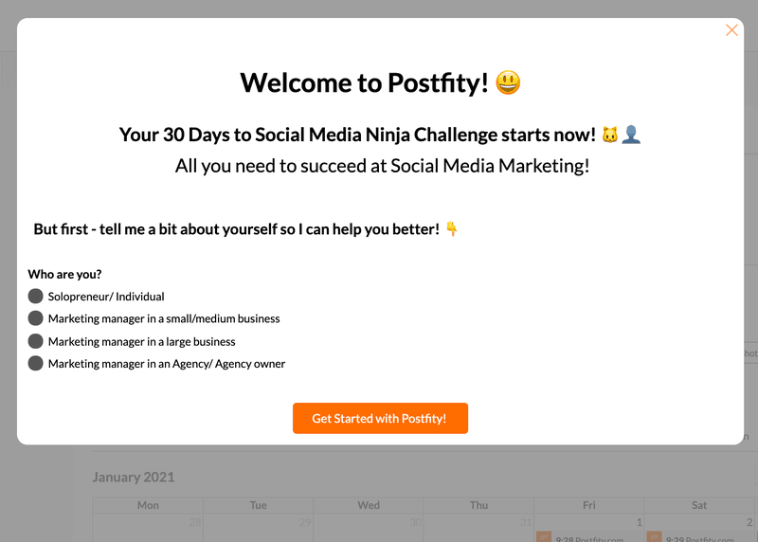Click the Mon column header in the calendar
Screen dimensions: 758x542
coord(148,505)
